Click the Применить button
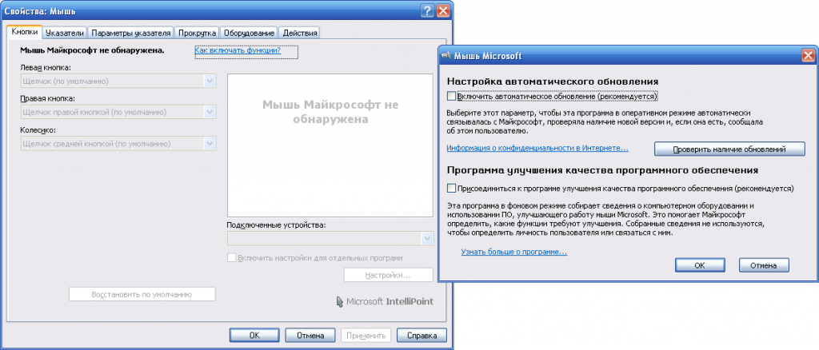The width and height of the screenshot is (819, 350). (366, 335)
